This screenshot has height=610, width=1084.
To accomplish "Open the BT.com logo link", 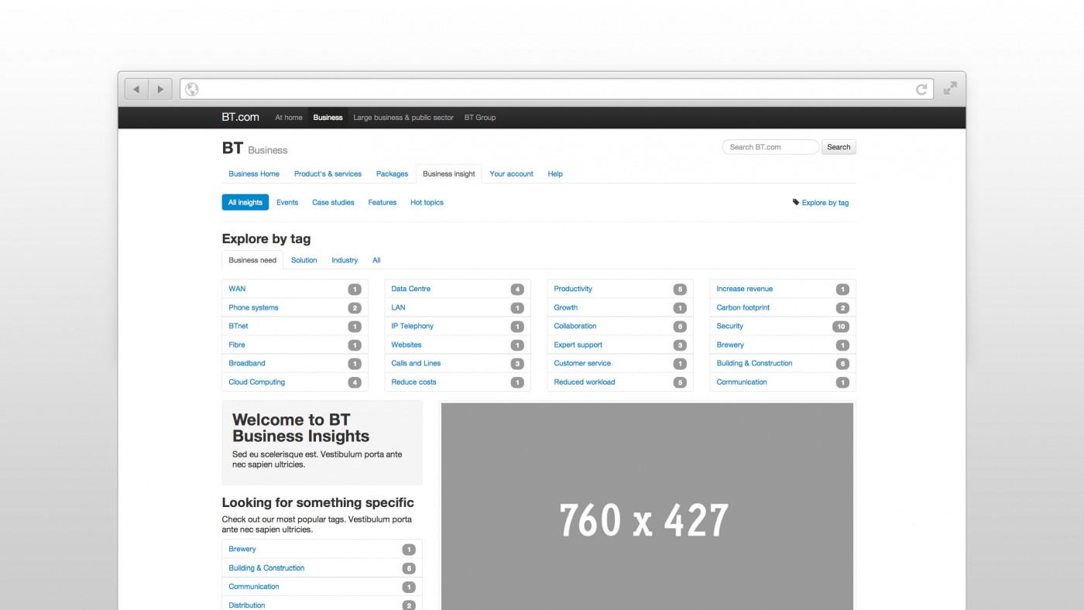I will click(240, 117).
